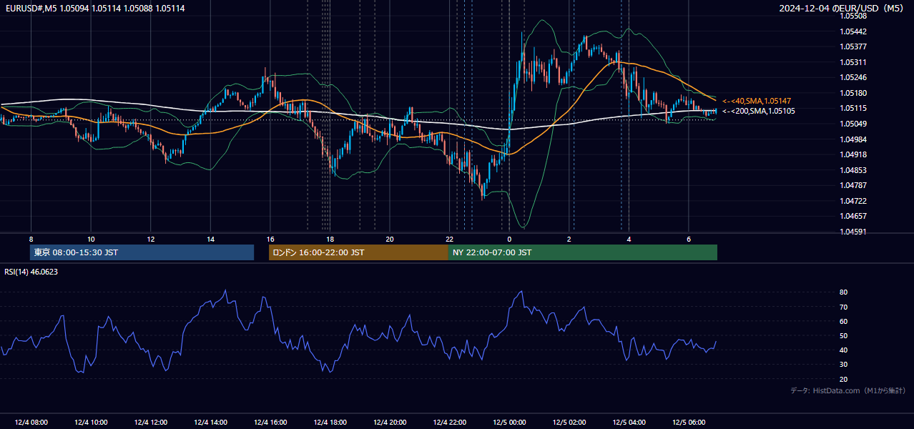Select the NY 22:00-07:00 JST session bar

tap(583, 252)
